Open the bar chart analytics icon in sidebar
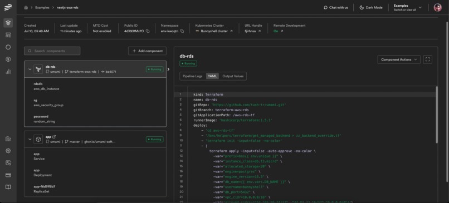Viewport: 449px width, 203px height. [x=8, y=72]
